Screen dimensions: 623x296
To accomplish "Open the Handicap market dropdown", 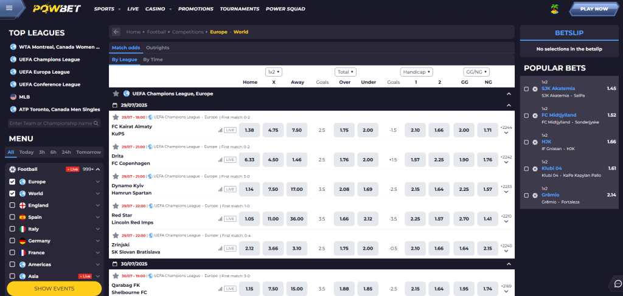I will [x=416, y=72].
